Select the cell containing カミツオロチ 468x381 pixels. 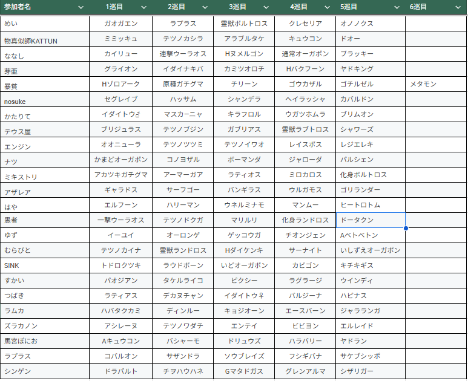click(x=244, y=69)
